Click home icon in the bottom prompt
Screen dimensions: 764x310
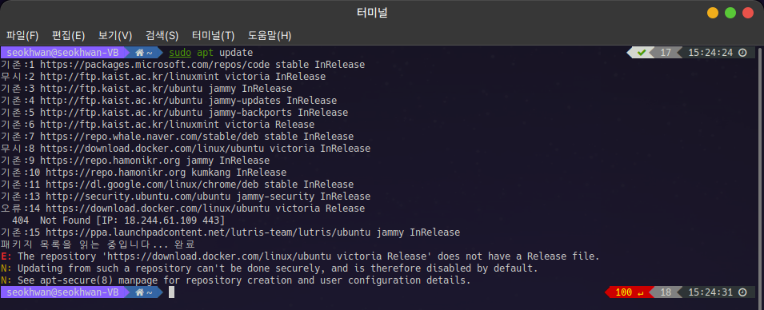point(140,292)
